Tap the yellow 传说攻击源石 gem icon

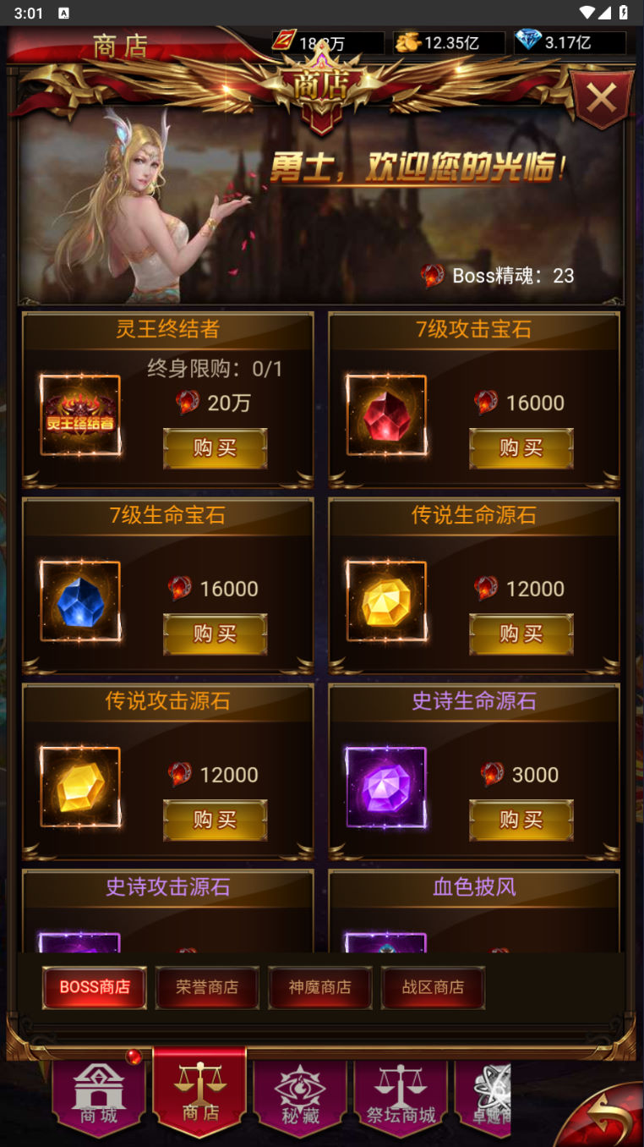pyautogui.click(x=80, y=788)
